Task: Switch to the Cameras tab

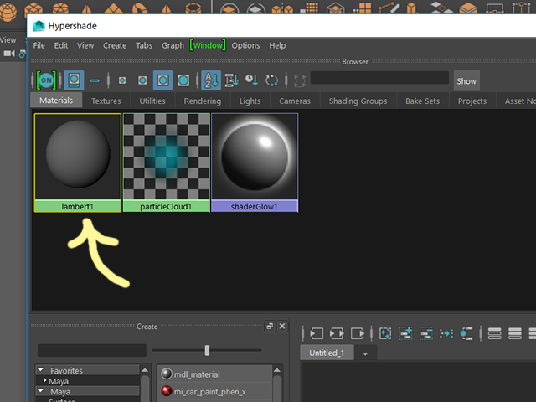Action: pyautogui.click(x=295, y=100)
